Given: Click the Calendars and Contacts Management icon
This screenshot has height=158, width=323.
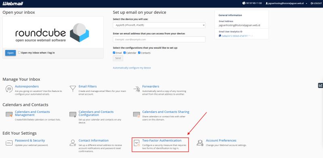Looking at the screenshot, I should pos(9,114).
